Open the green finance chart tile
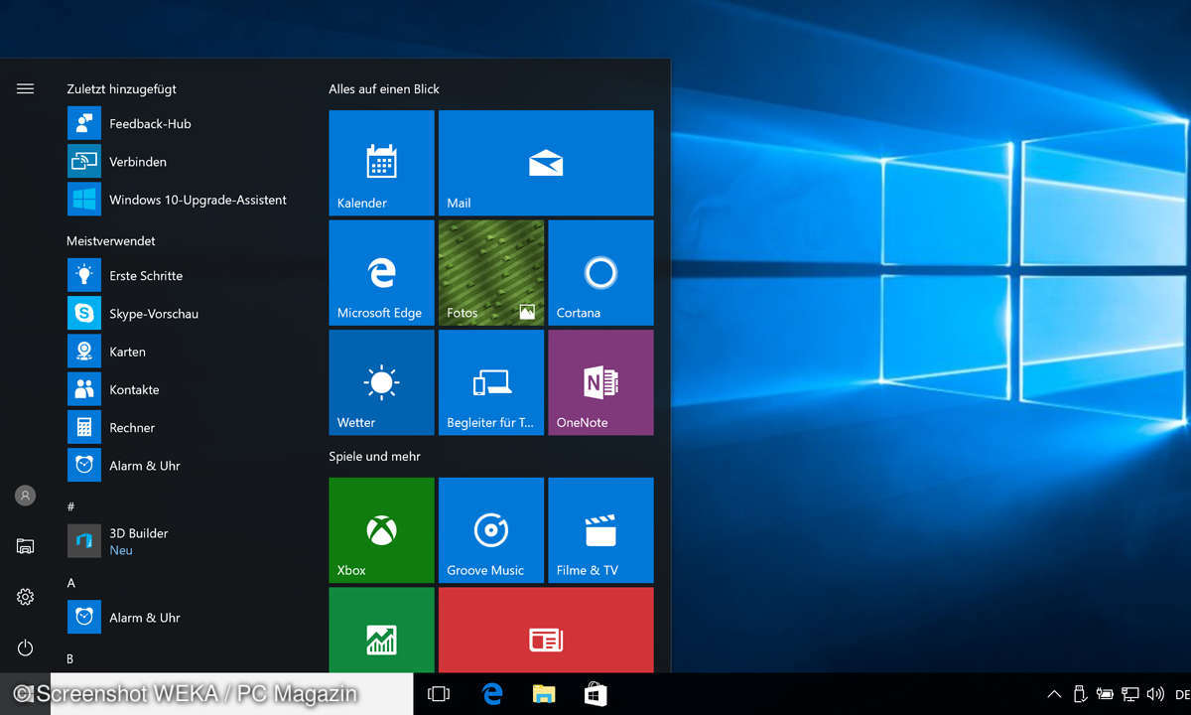This screenshot has width=1191, height=715. tap(381, 631)
